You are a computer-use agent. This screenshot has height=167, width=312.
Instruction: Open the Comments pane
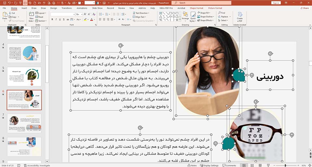click(229, 165)
